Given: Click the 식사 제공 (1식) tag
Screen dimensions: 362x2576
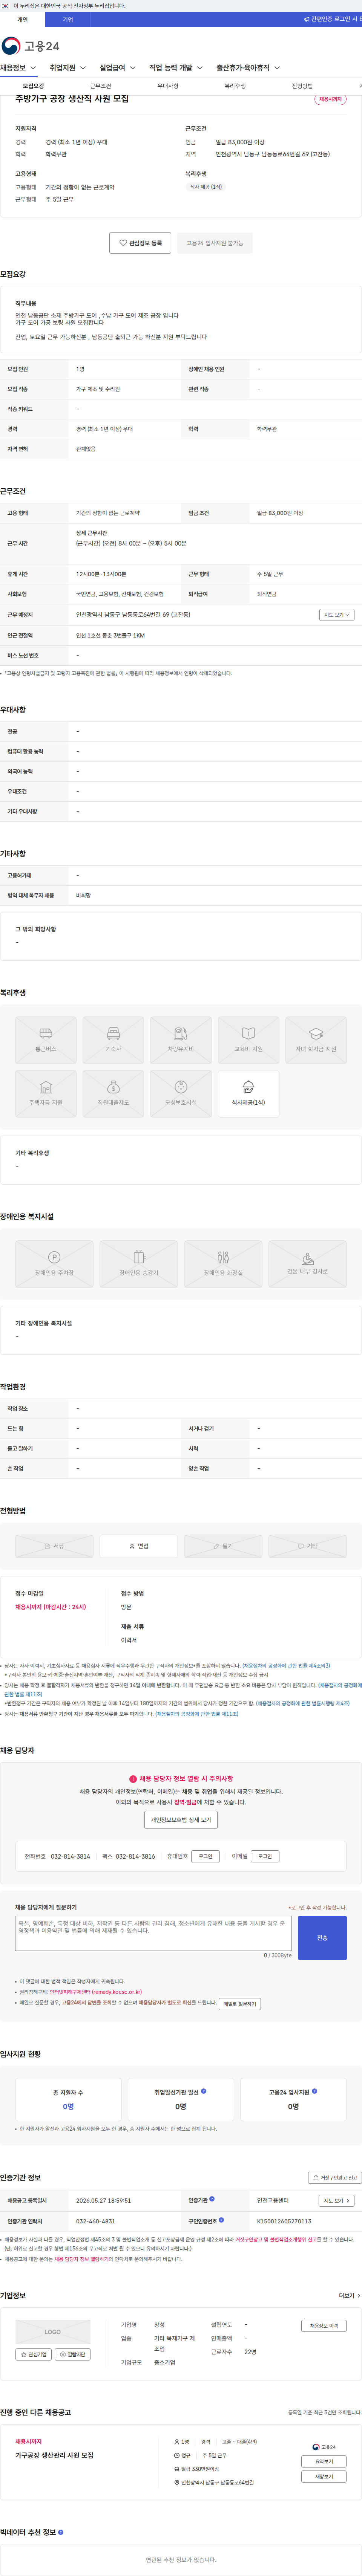Looking at the screenshot, I should [206, 187].
